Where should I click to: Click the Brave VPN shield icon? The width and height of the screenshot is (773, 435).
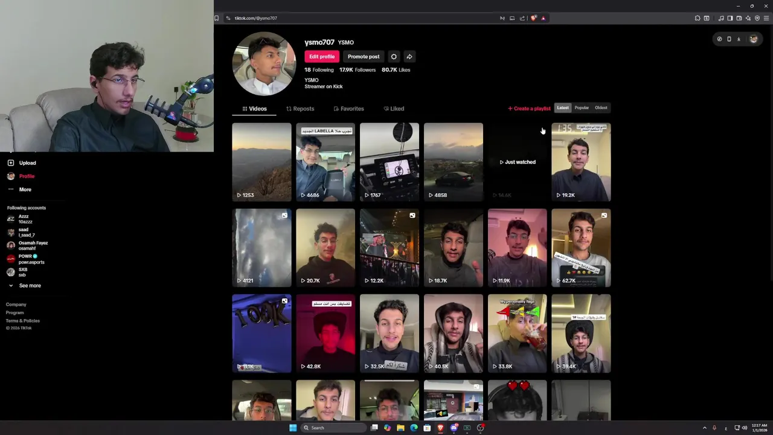[x=757, y=18]
